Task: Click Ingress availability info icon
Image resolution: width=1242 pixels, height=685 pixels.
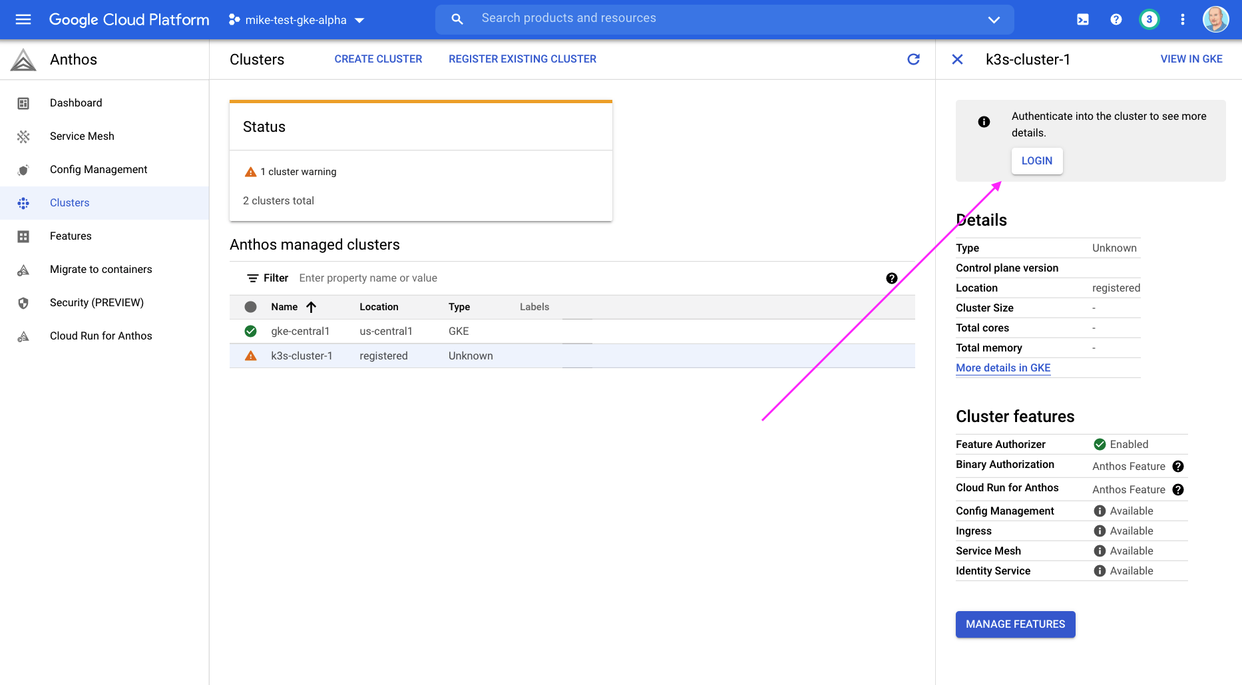Action: [1100, 531]
